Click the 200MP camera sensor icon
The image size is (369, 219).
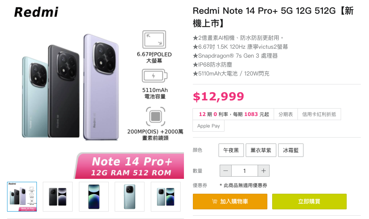click(x=155, y=116)
